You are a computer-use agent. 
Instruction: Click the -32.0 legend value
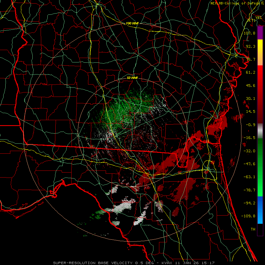click(249, 151)
